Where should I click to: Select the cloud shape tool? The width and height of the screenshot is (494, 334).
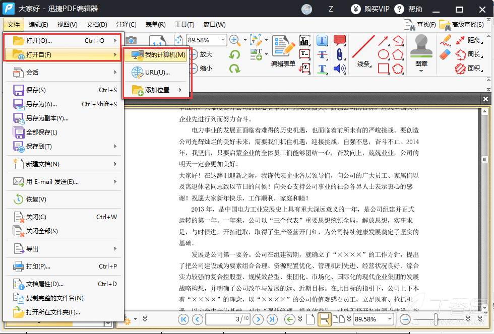398,69
